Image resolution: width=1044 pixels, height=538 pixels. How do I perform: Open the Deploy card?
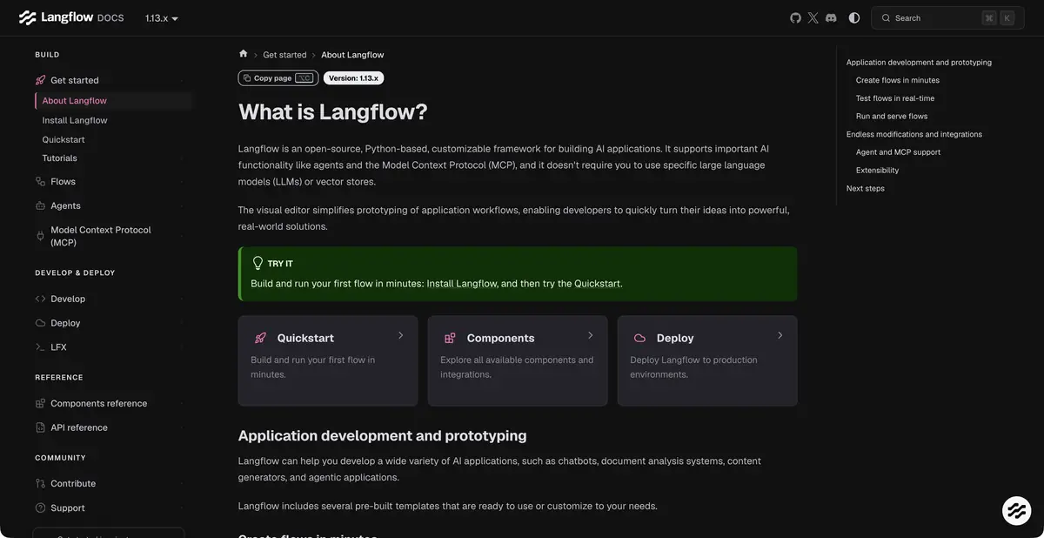[x=707, y=361]
